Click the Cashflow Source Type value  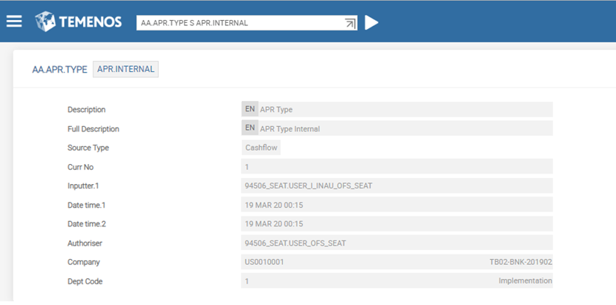261,148
